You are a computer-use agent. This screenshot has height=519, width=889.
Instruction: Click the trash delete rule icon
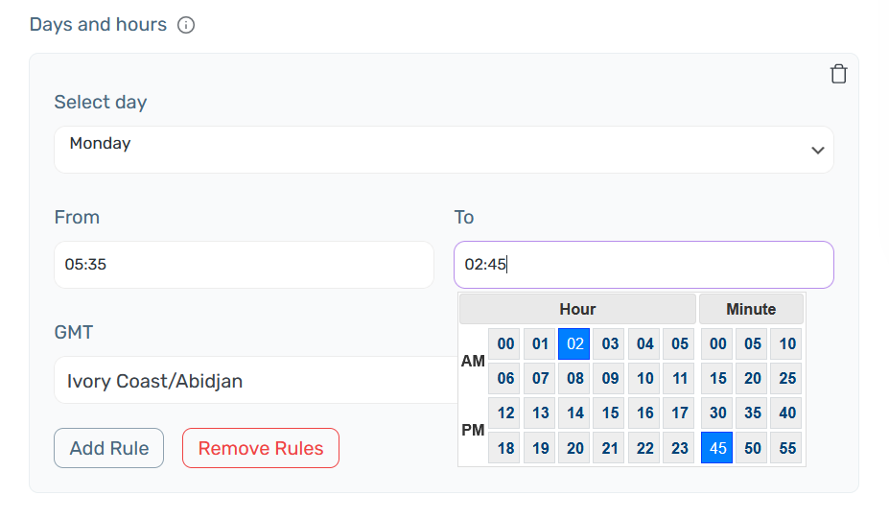click(838, 74)
